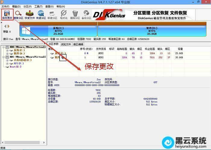The width and height of the screenshot is (211, 150).
Task: Collapse the HD0 VMware disk tree node
Action: point(3,47)
